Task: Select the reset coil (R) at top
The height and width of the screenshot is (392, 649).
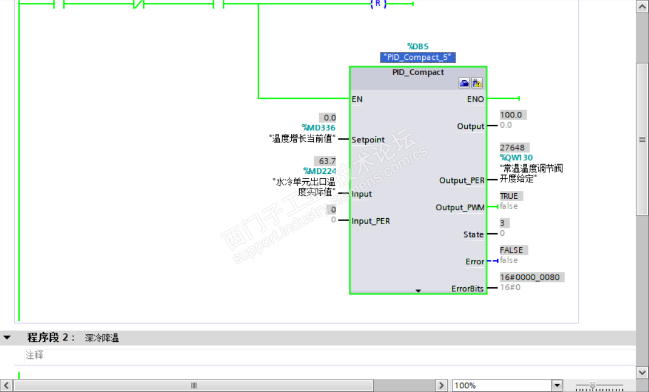Action: [378, 4]
